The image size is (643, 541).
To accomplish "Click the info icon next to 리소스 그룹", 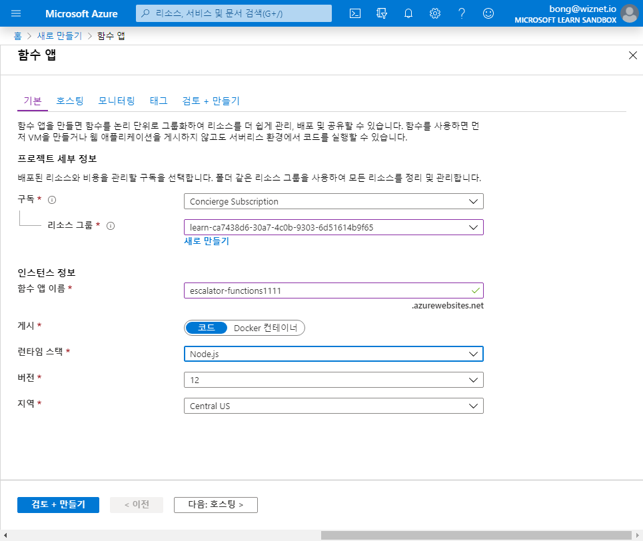I will tap(111, 226).
